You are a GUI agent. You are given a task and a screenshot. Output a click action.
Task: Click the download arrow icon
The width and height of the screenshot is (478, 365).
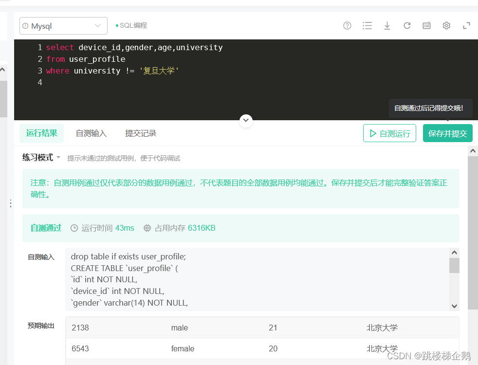click(x=387, y=26)
